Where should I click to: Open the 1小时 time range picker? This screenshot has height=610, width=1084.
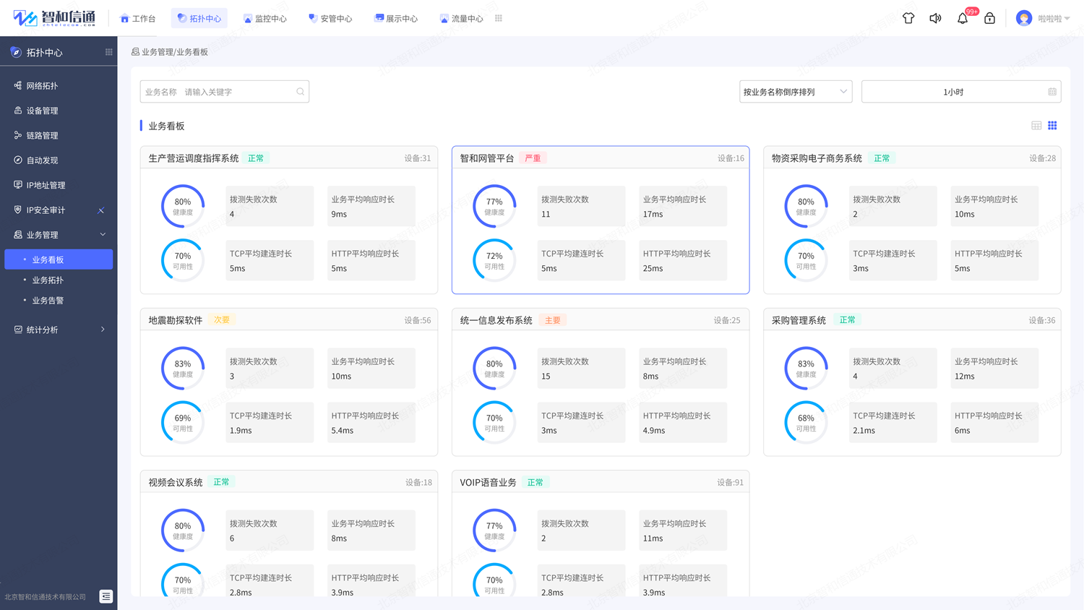(x=961, y=92)
